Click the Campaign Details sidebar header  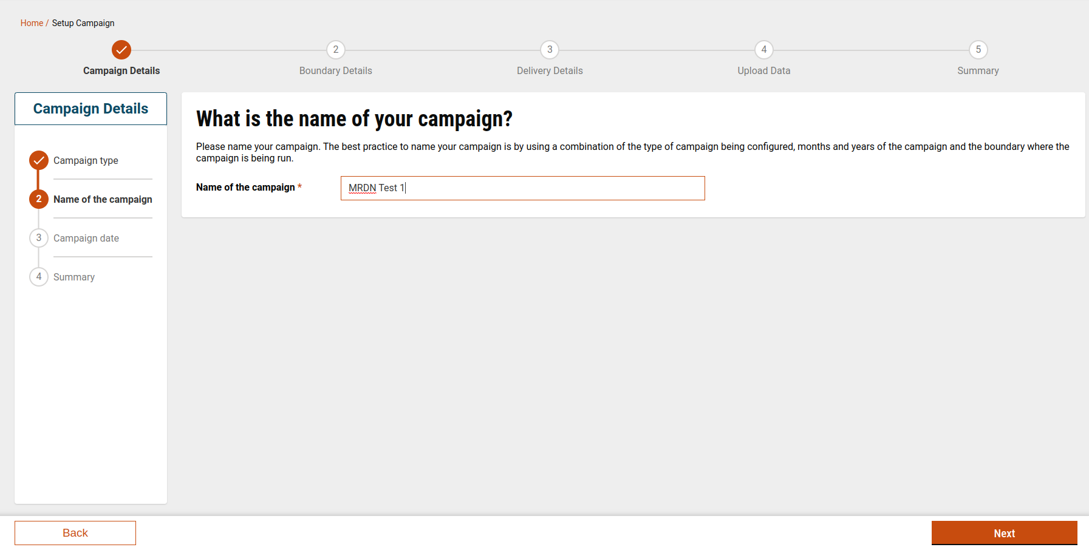90,109
